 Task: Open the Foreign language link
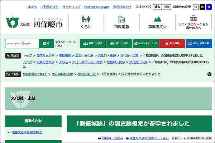pos(97,7)
